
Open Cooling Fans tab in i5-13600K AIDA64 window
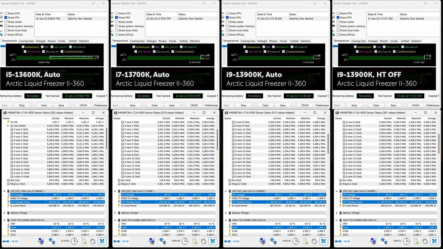coord(27,41)
